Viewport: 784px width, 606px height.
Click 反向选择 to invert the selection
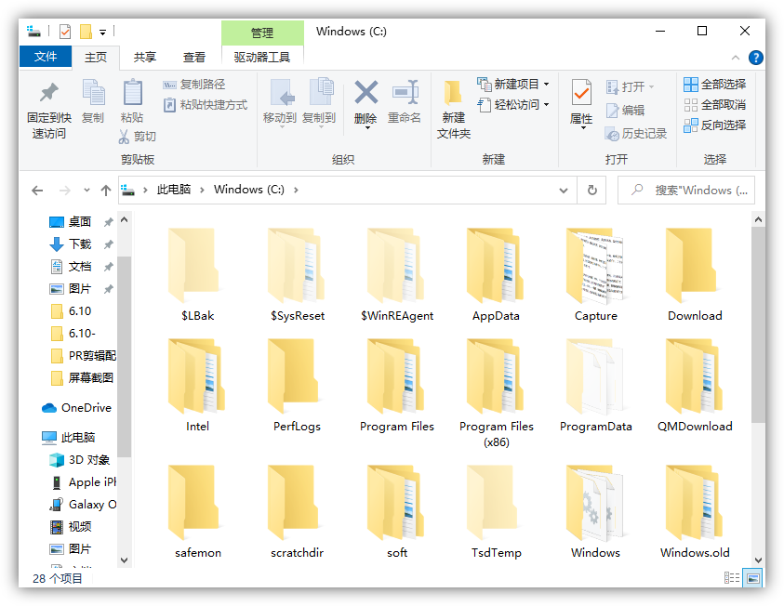714,125
